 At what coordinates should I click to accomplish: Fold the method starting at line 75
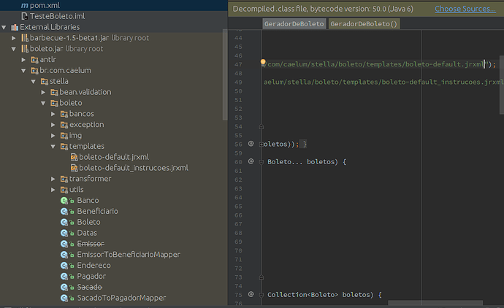[x=261, y=295]
